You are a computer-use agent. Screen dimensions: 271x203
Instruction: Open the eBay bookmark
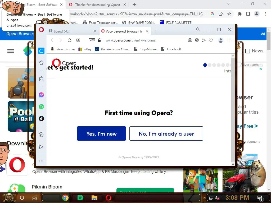(85, 49)
